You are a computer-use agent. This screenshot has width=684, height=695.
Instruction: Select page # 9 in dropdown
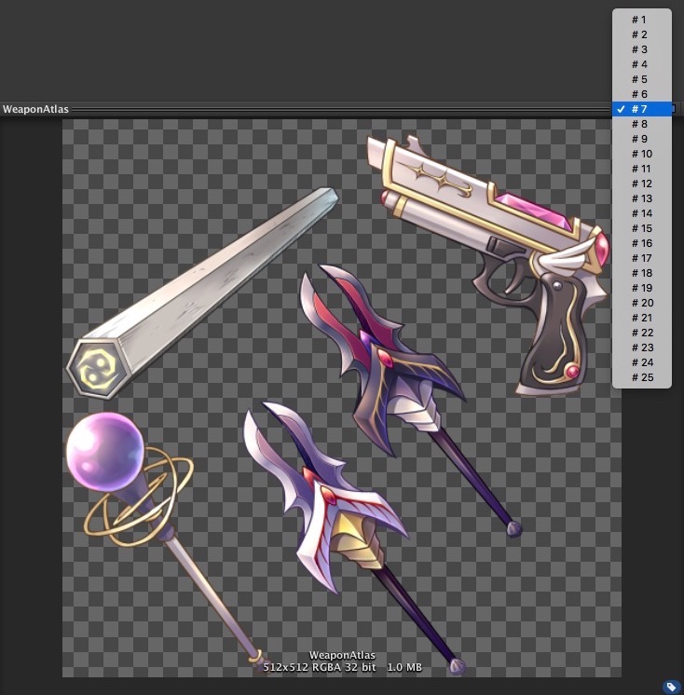click(x=641, y=139)
